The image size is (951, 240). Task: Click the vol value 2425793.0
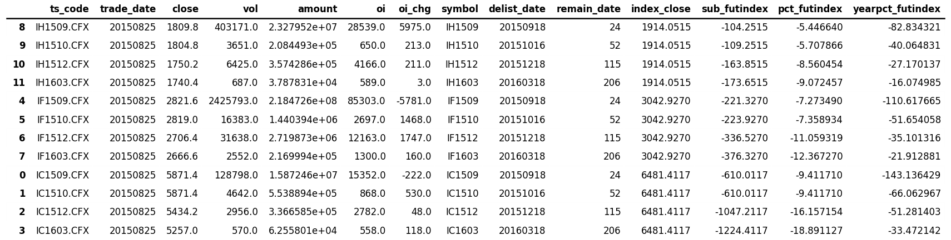[233, 101]
